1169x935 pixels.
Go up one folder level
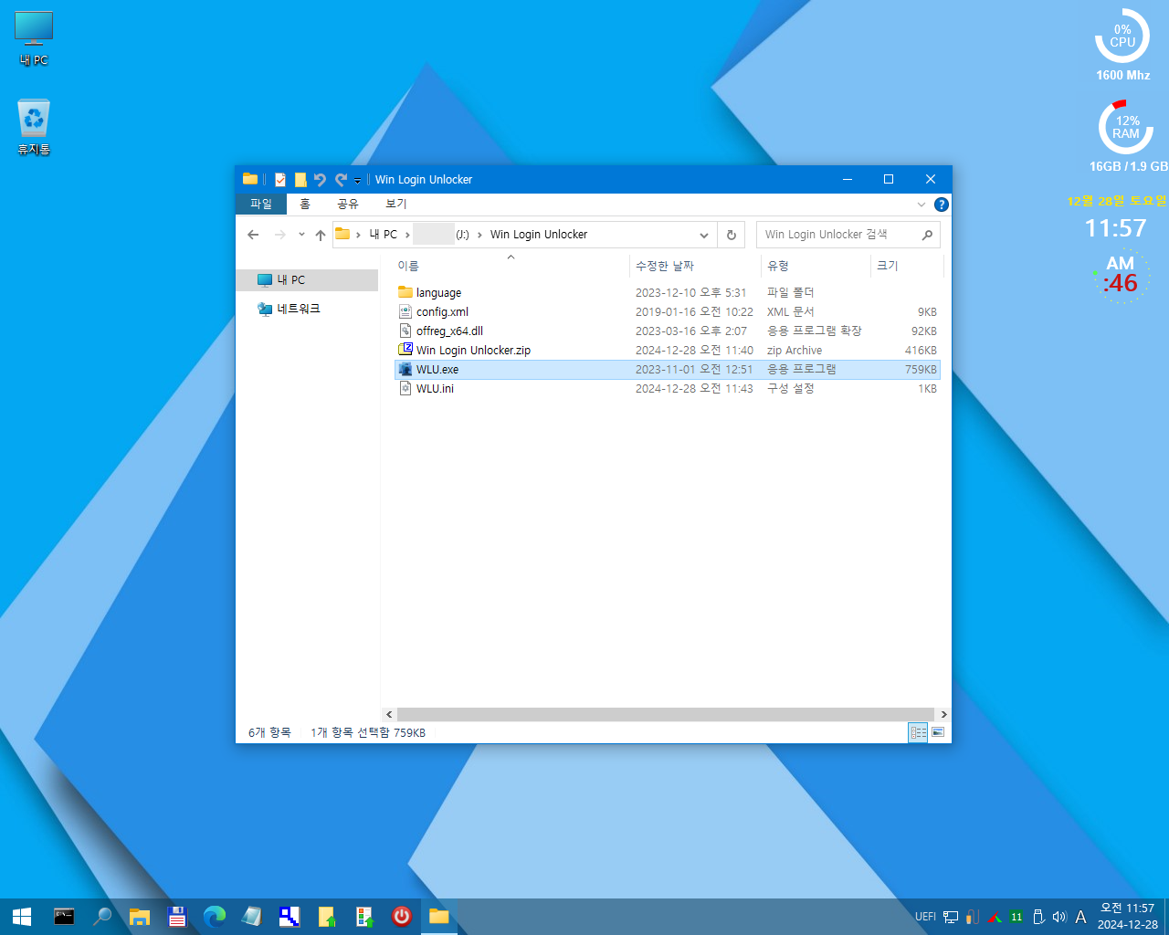coord(321,235)
